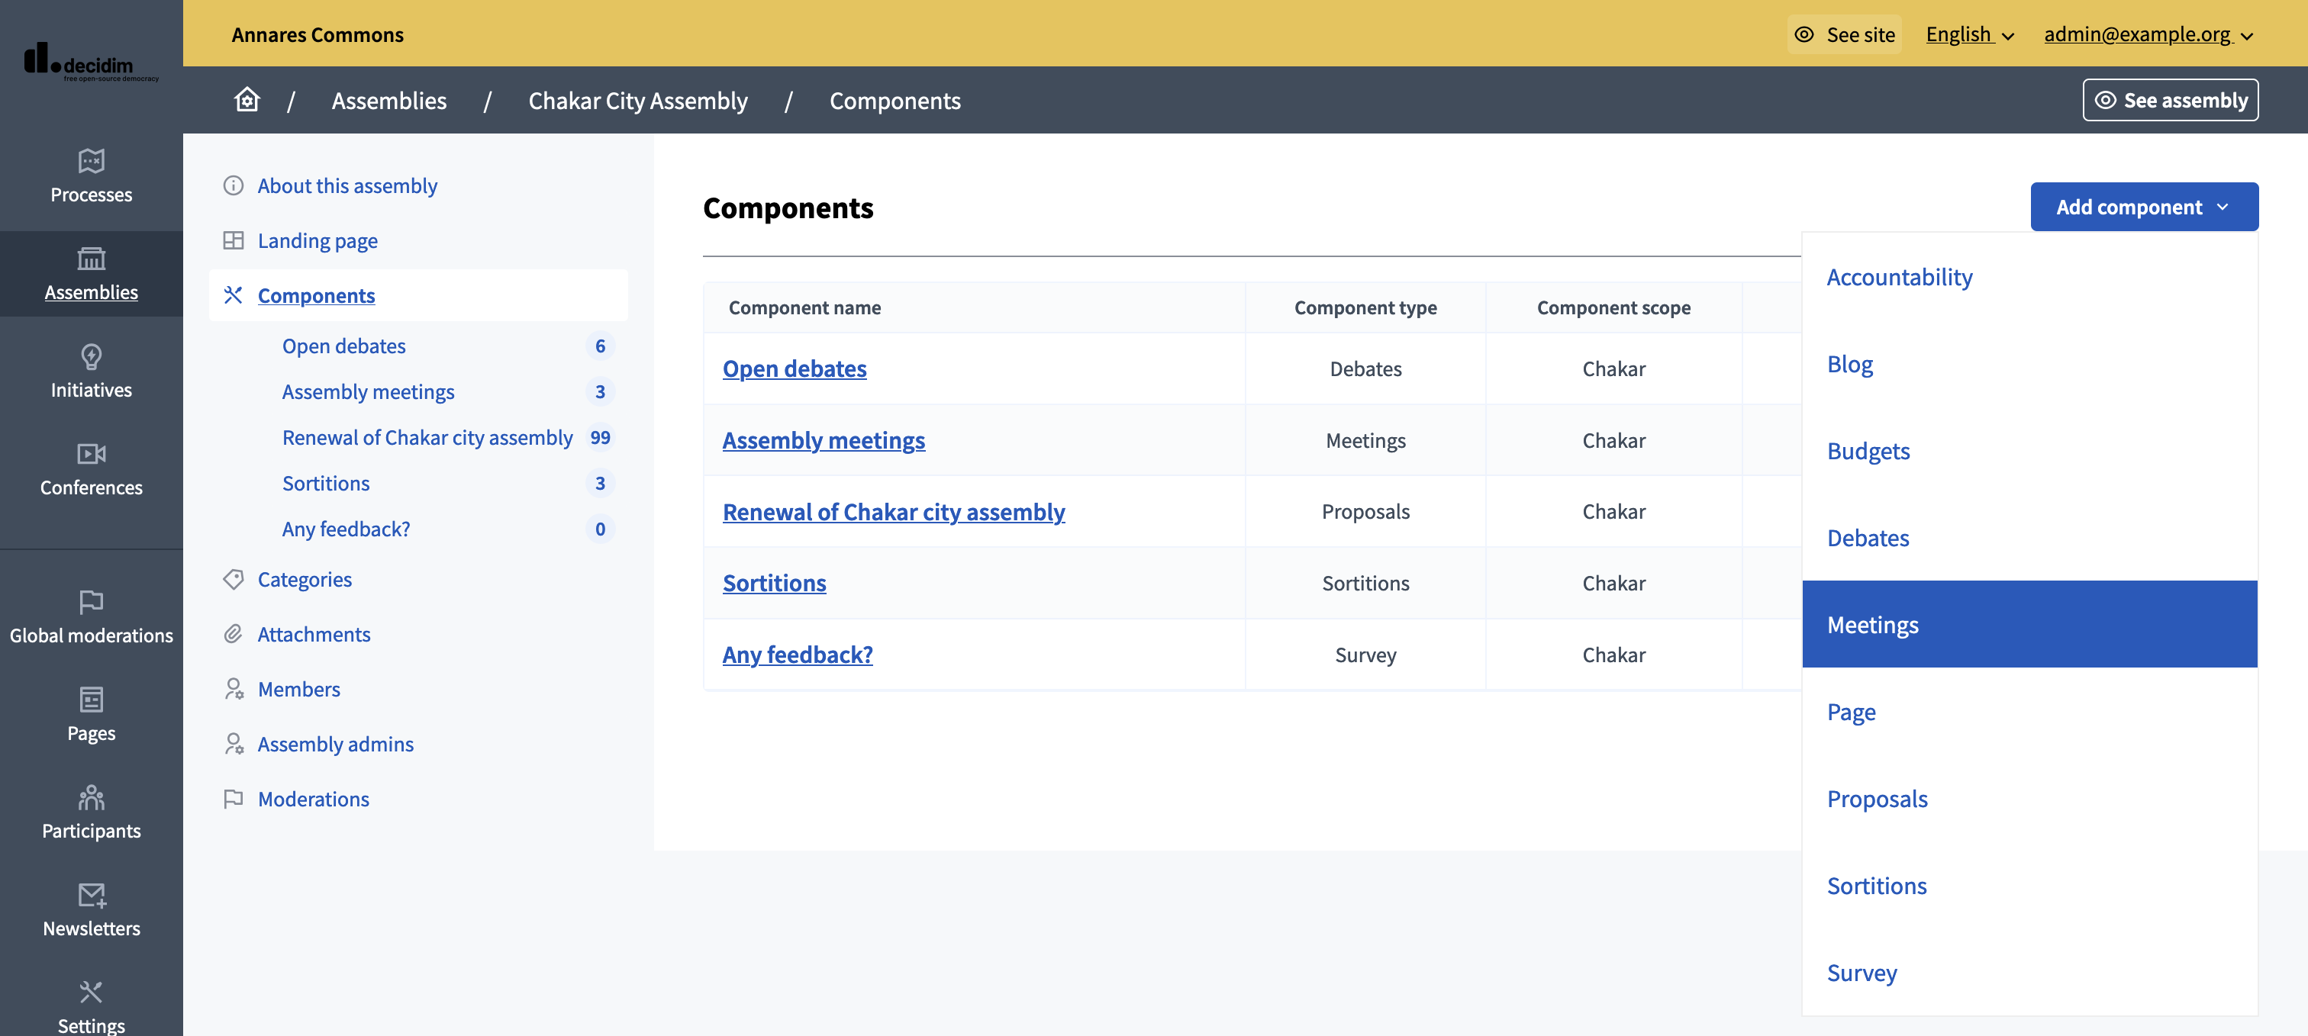Screen dimensions: 2308x1036
Task: Open the Renewal of Chakar city assembly
Action: point(894,509)
